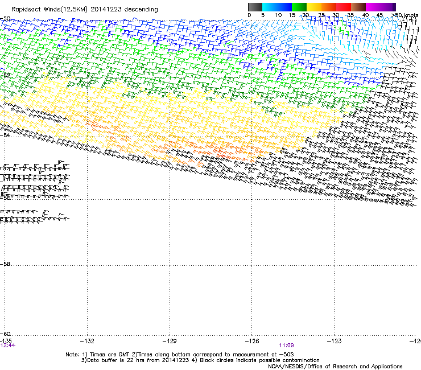Click the -132 longitude axis label
This screenshot has height=370, width=421.
tap(87, 341)
